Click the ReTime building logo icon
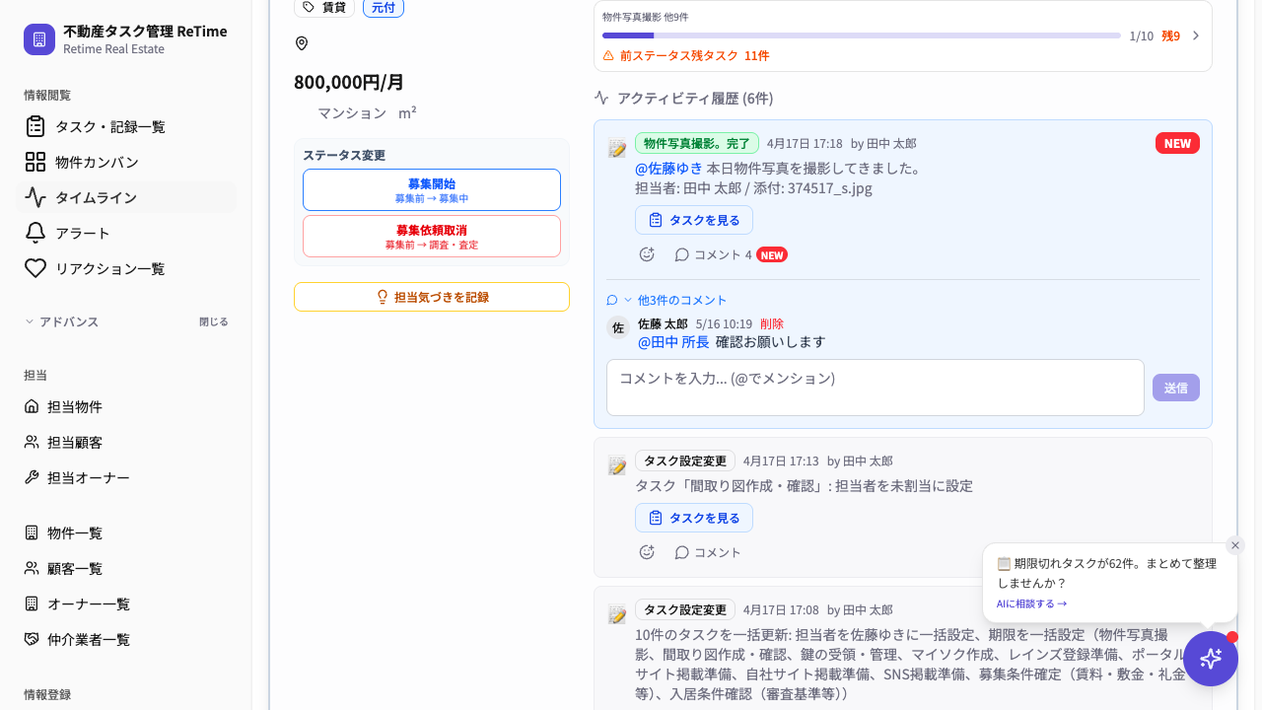Screen dimensions: 1262x710 (39, 39)
